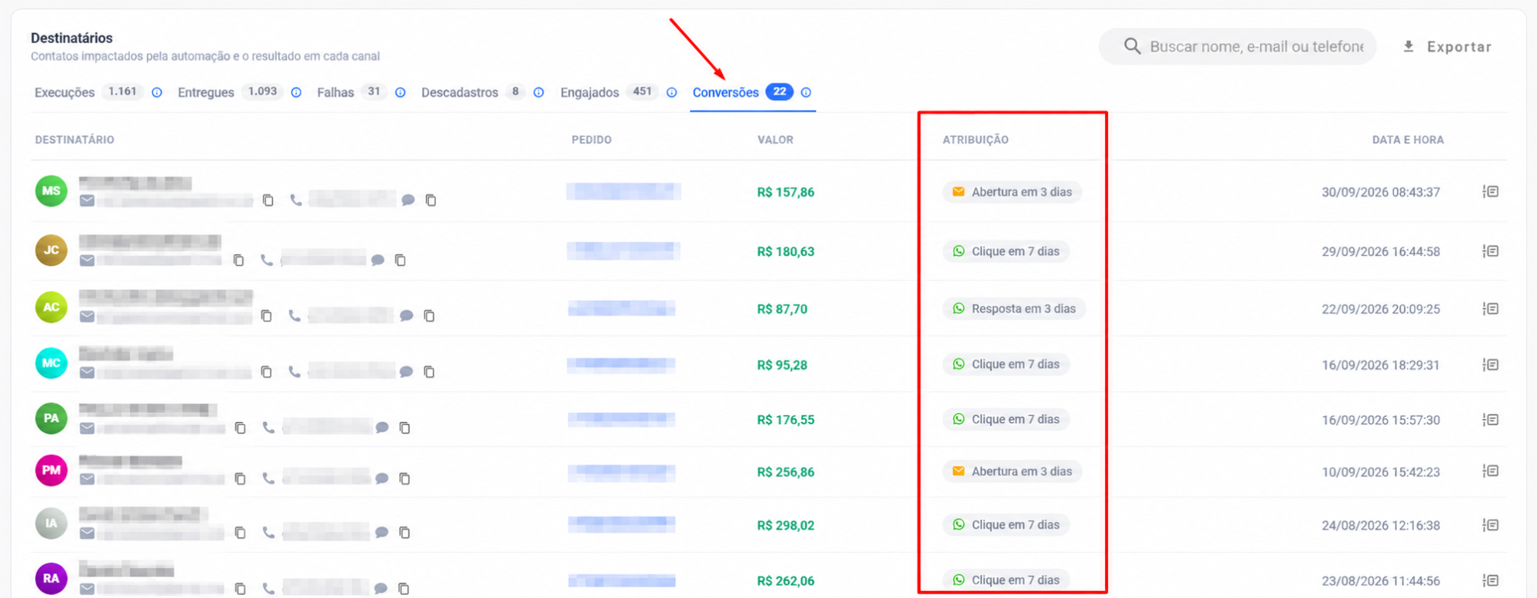Open details icon for PM row
The image size is (1537, 598).
point(1490,471)
